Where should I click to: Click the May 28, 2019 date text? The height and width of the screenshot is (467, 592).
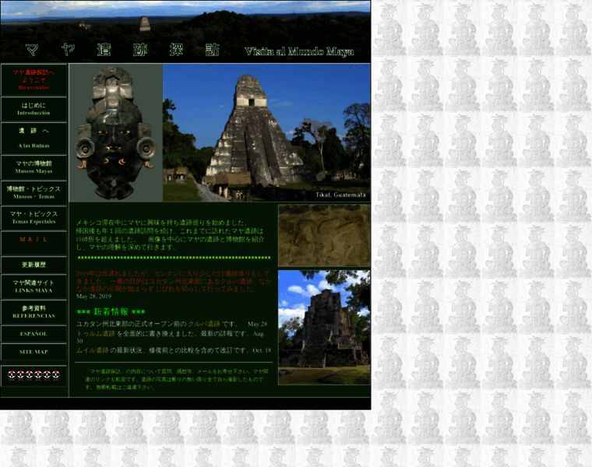(93, 297)
